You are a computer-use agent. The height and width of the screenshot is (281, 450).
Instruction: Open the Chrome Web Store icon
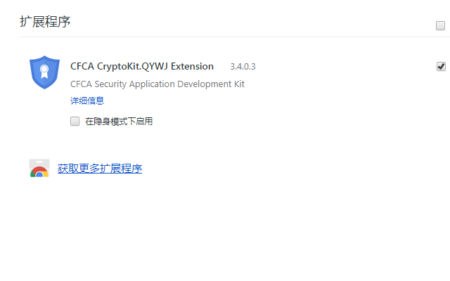39,168
